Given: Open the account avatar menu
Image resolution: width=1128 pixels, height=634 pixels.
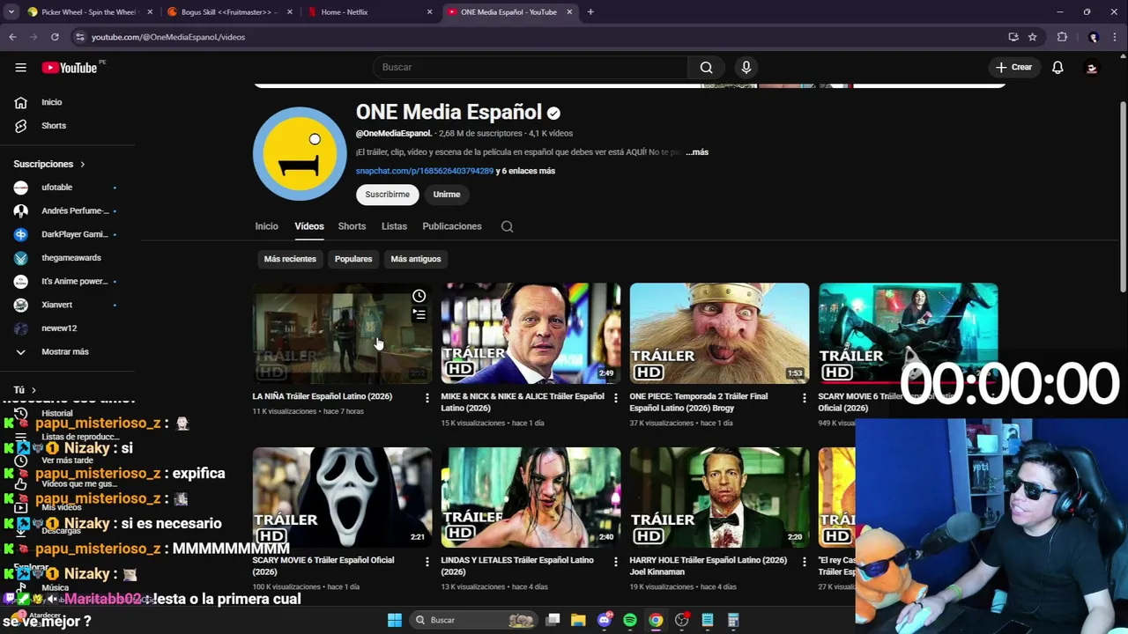Looking at the screenshot, I should (1092, 67).
